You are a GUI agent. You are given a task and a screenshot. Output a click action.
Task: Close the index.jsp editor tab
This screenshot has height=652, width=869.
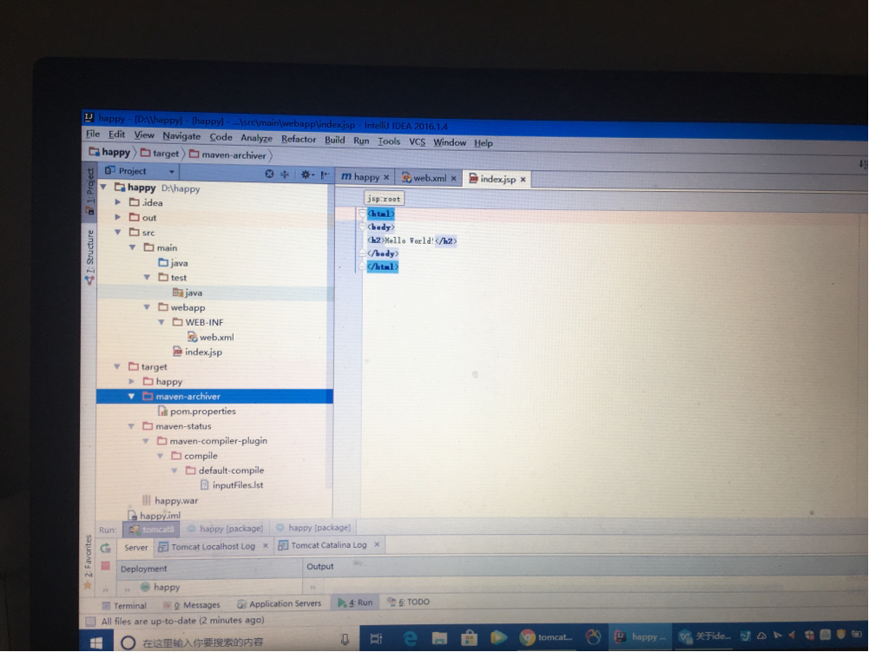coord(523,180)
